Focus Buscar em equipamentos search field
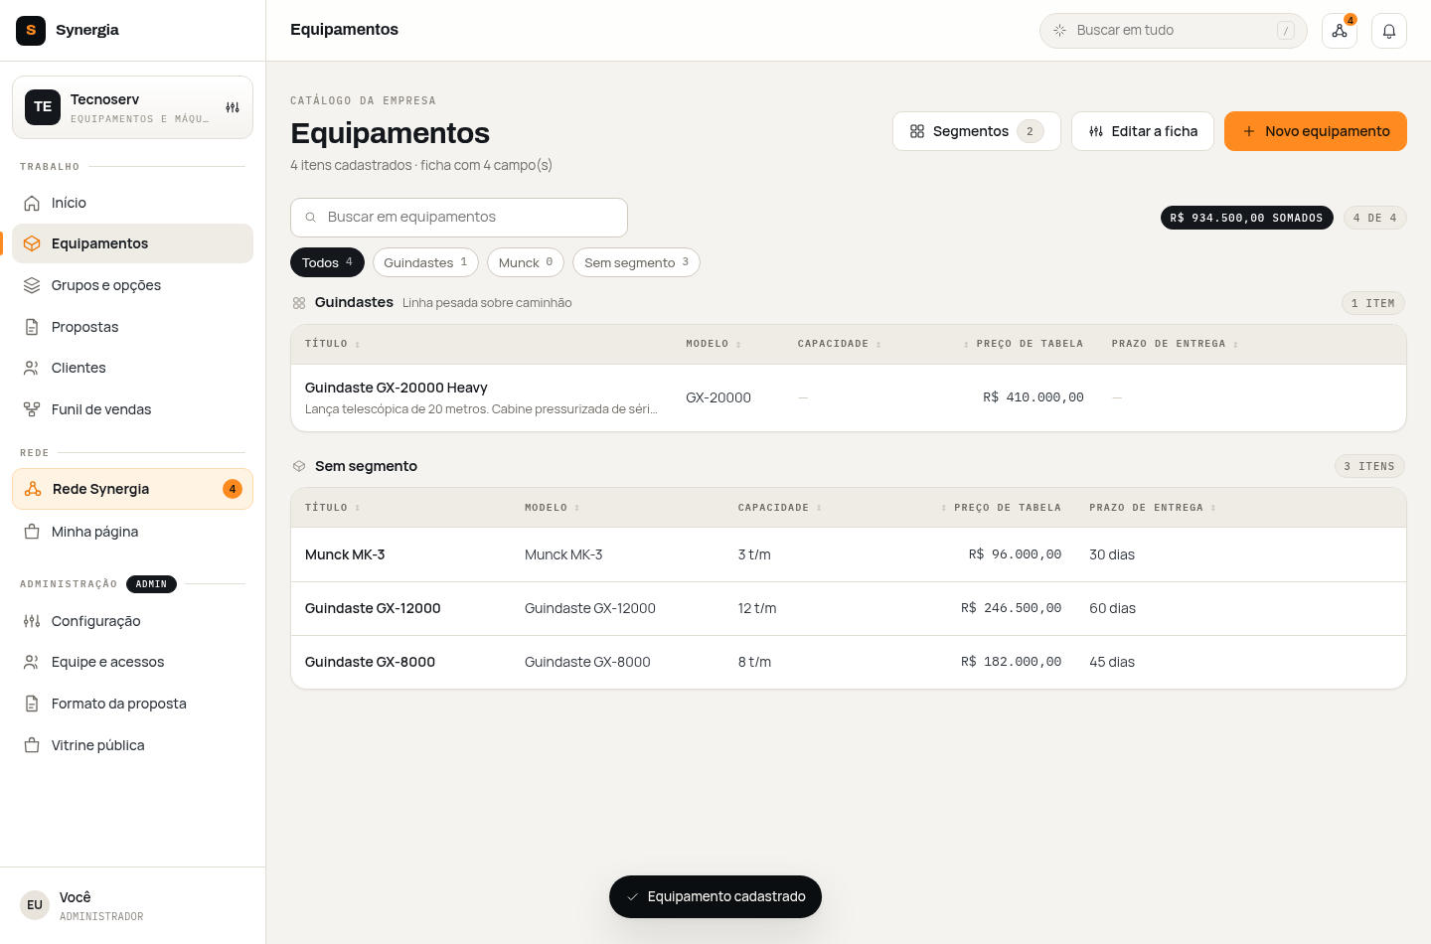Viewport: 1431px width, 944px height. point(459,218)
